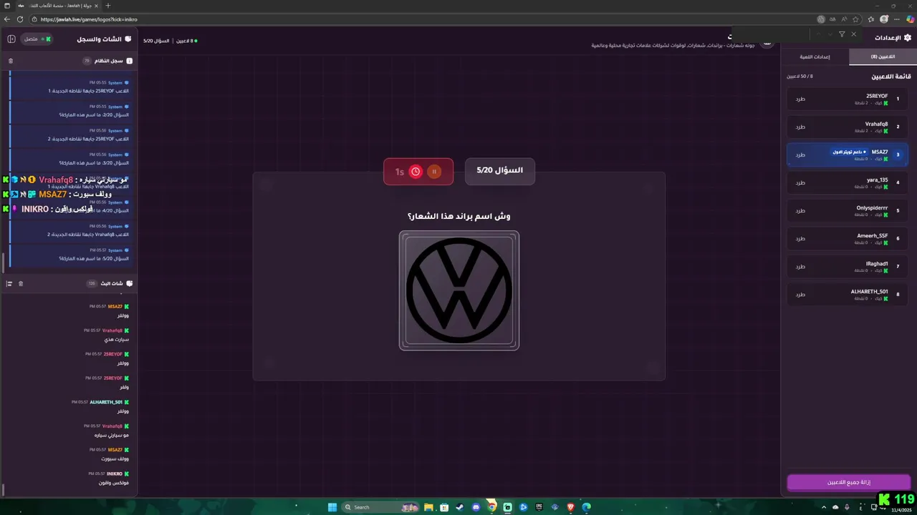Viewport: 917px width, 515px height.
Task: Click ALHARETH_501's chat message in stream chat
Action: (x=123, y=411)
